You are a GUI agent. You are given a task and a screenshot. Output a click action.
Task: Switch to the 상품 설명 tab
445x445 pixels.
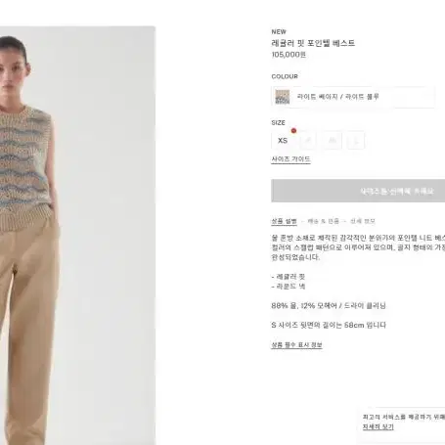(285, 221)
